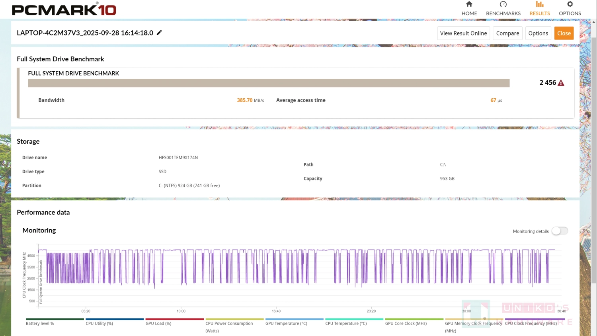Click the score value 2 456
Viewport: 597px width, 336px height.
tap(548, 82)
